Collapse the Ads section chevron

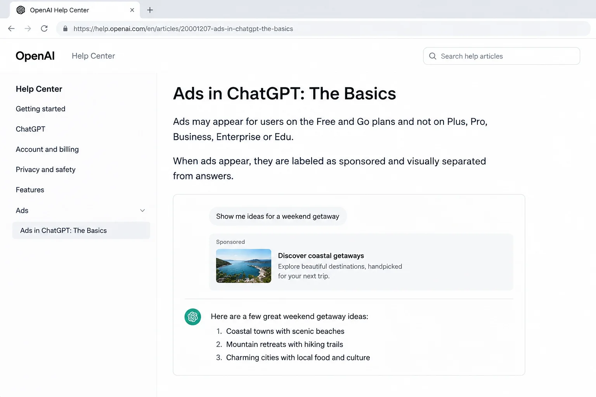142,211
